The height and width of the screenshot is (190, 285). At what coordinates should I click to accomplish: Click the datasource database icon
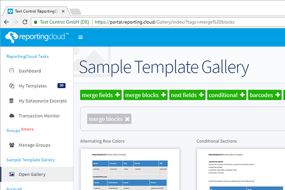click(11, 101)
